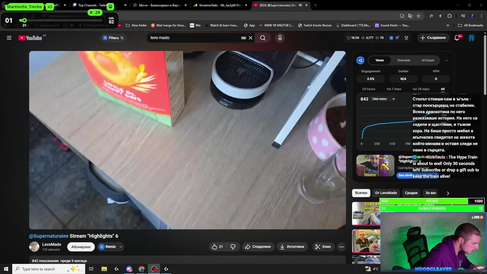Clear the search text with the X
Screen dimensions: 487x274
[x=251, y=38]
